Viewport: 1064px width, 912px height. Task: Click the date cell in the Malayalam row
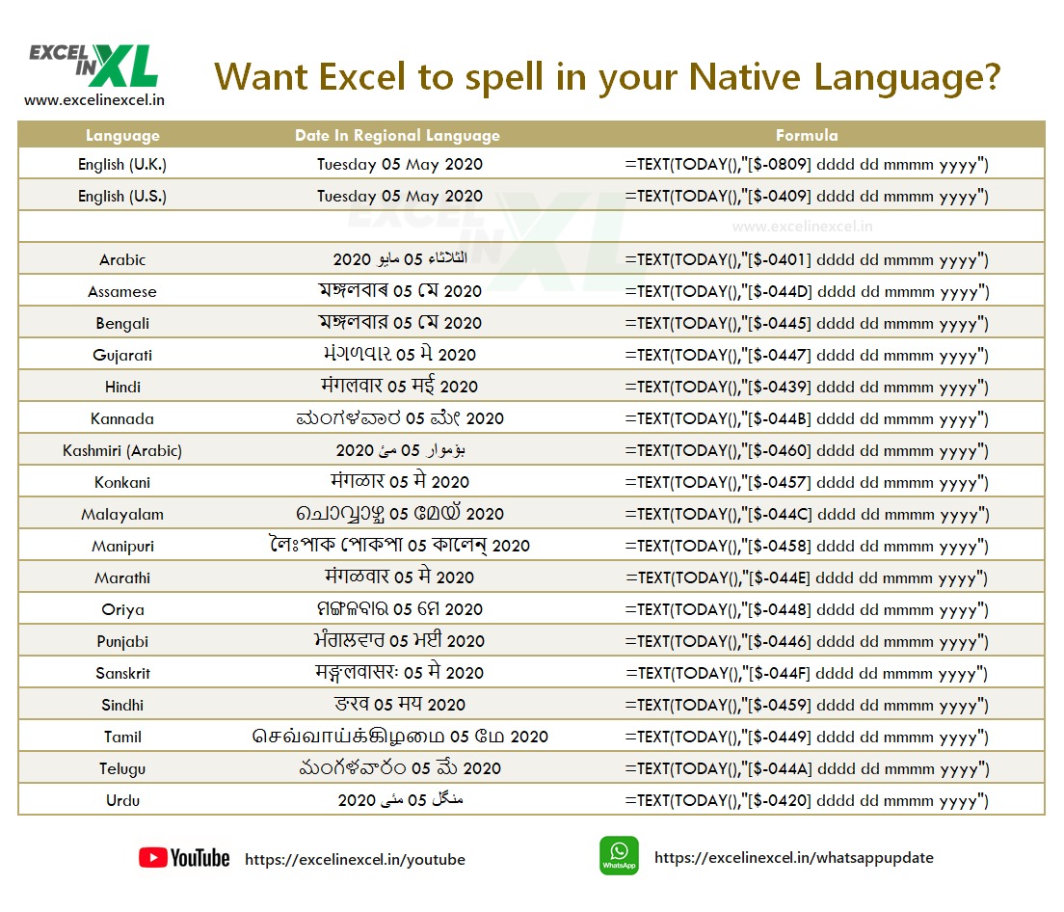400,514
